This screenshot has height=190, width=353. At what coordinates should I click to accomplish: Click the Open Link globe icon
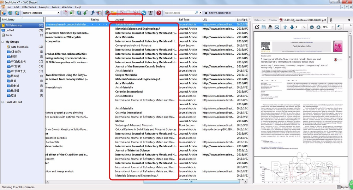(107, 13)
